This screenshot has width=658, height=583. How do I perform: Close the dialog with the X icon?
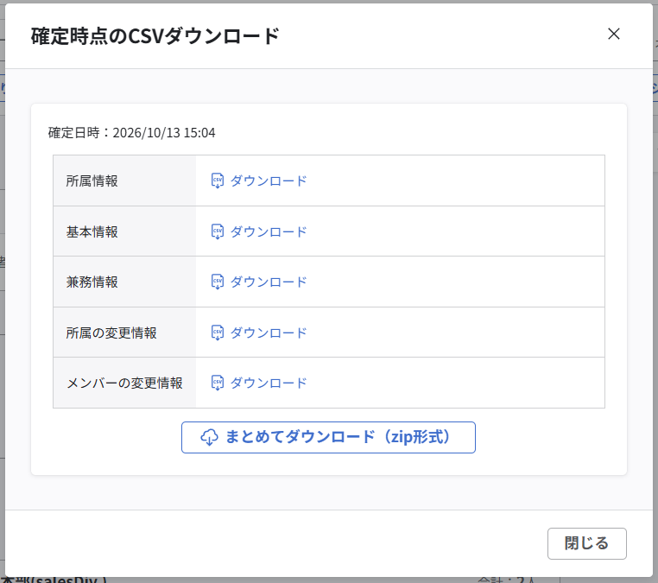[x=613, y=34]
